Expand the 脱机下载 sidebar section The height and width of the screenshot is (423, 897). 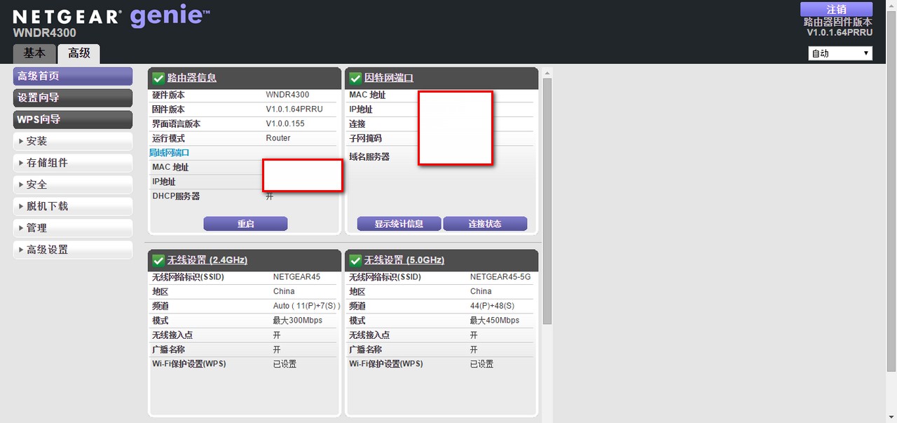(73, 207)
